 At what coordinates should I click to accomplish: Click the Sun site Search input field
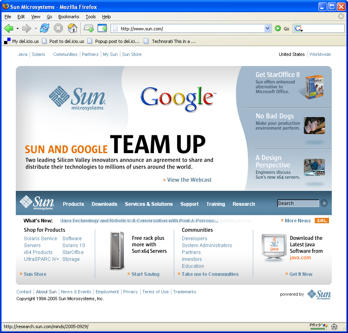coord(298,203)
